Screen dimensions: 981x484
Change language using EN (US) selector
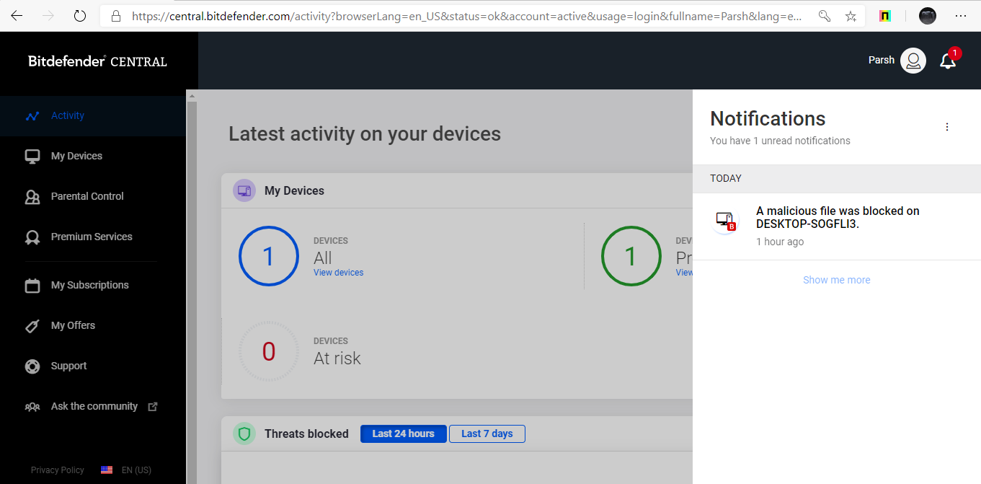coord(127,470)
